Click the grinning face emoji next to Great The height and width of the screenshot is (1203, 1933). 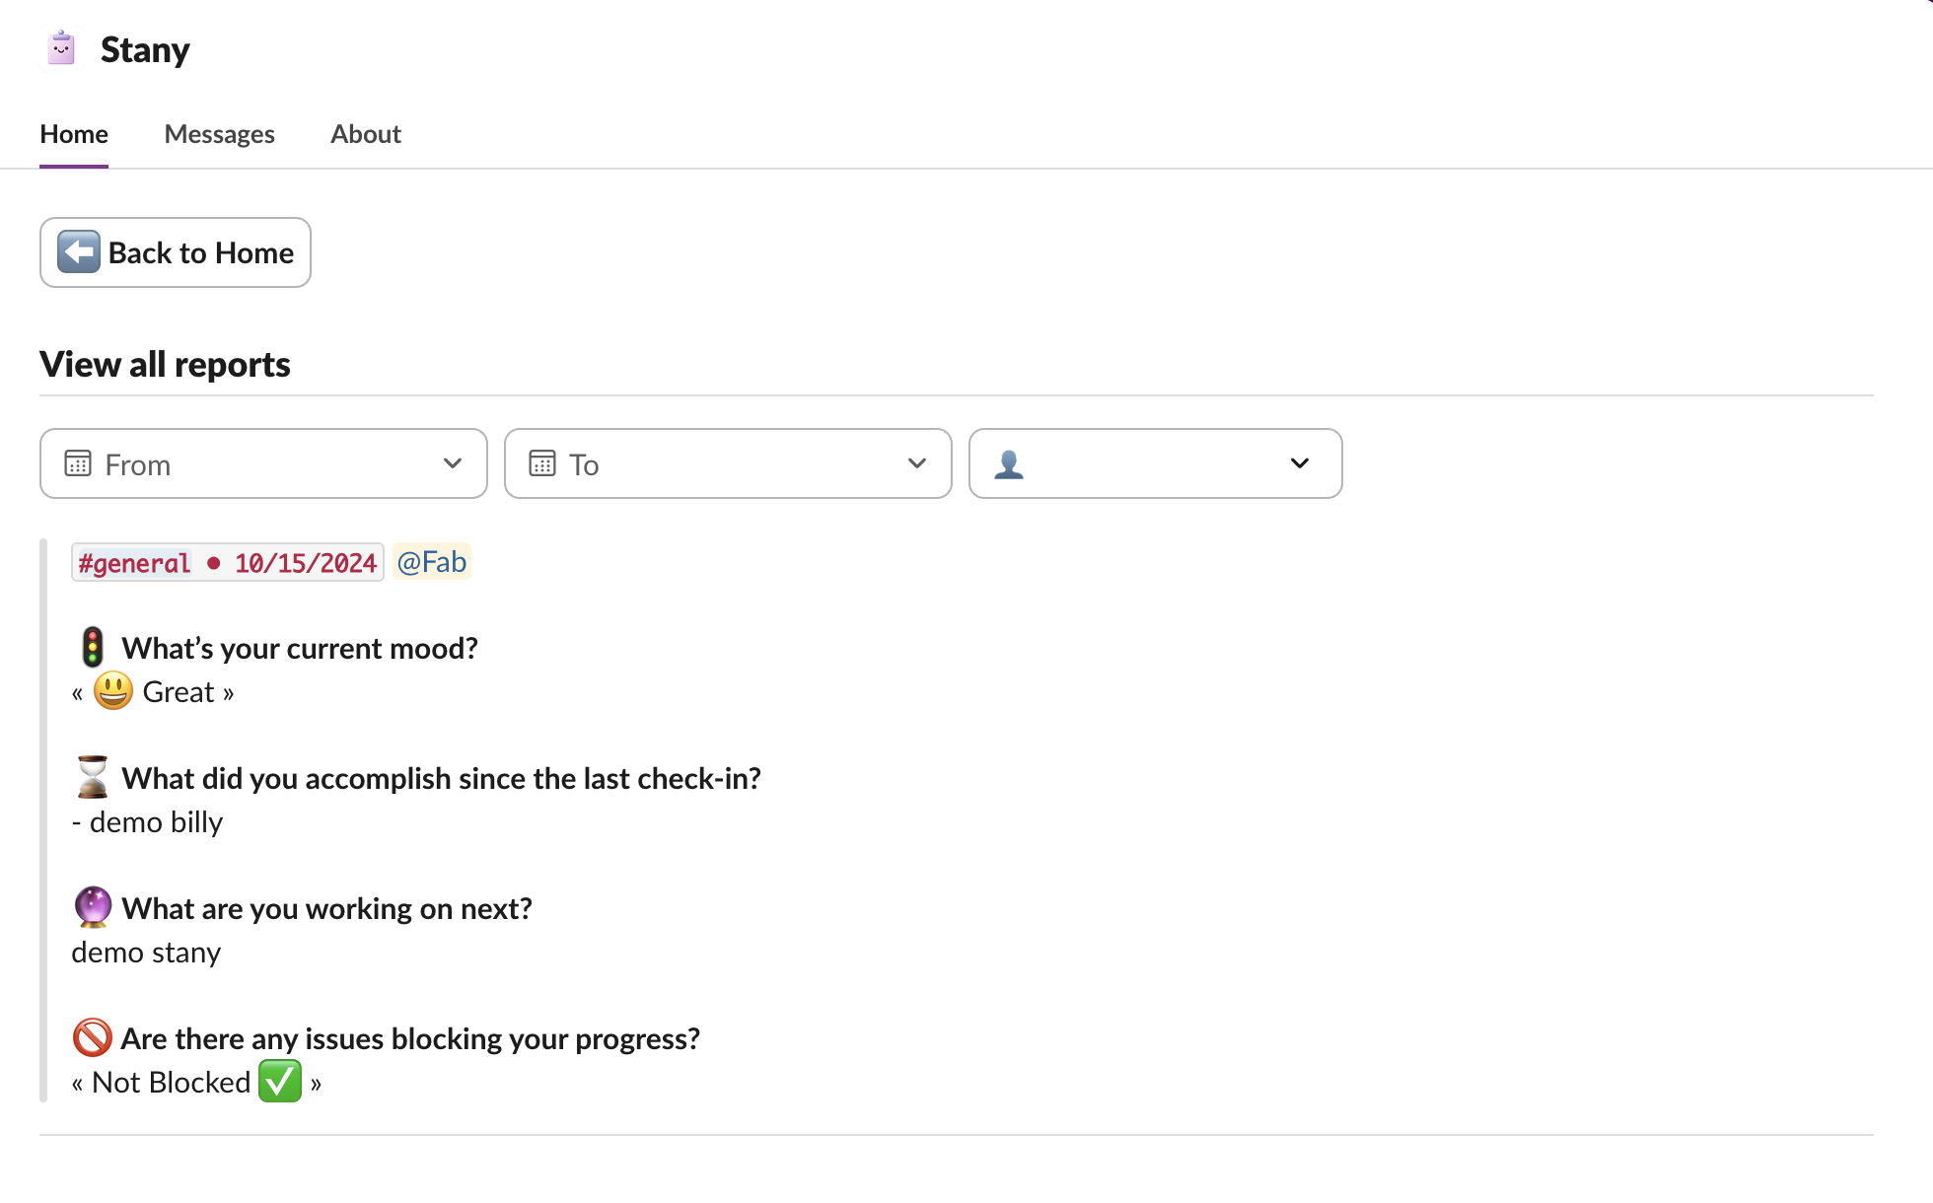point(113,691)
